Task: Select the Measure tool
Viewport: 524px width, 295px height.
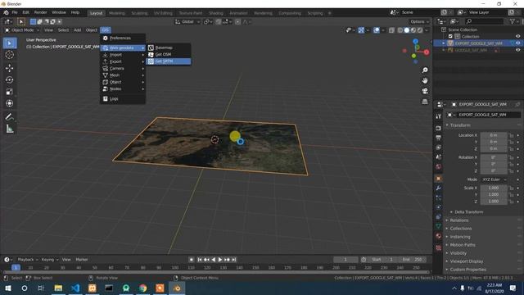Action: pos(10,129)
